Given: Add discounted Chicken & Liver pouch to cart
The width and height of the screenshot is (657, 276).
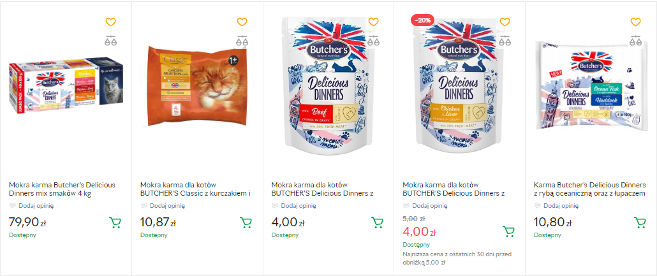Looking at the screenshot, I should click(508, 231).
